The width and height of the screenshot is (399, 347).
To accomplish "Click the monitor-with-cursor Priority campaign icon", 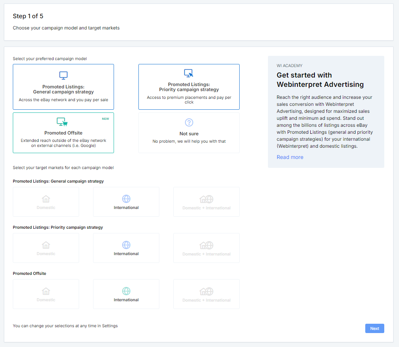I will 189,73.
